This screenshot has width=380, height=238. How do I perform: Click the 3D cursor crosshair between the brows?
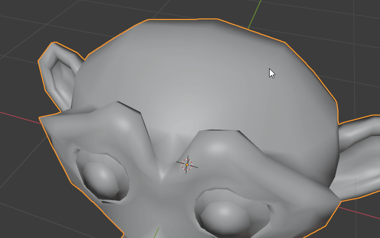coord(187,165)
